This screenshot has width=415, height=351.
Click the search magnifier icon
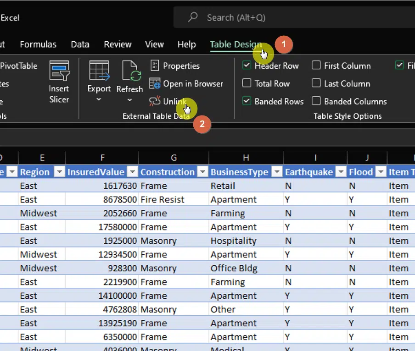[193, 17]
